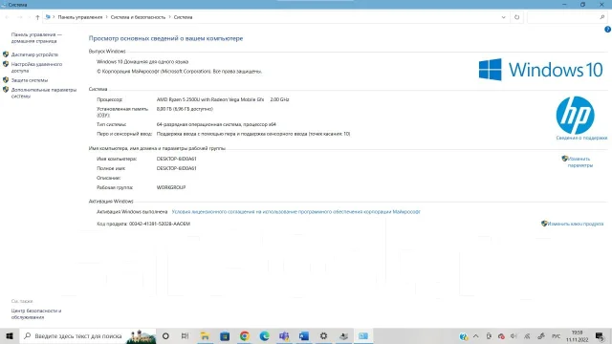The height and width of the screenshot is (344, 612).
Task: Open Task View on taskbar
Action: click(x=185, y=335)
